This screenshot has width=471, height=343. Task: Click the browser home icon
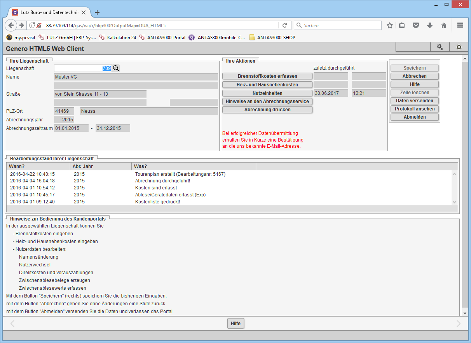[443, 25]
